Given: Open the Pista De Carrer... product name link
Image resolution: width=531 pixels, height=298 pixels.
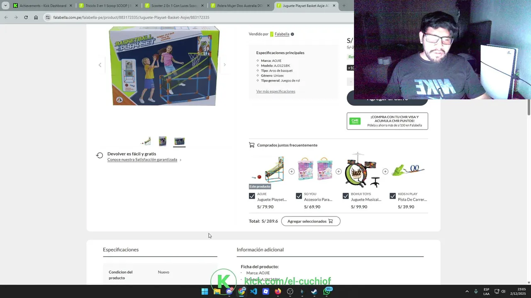Looking at the screenshot, I should [412, 199].
